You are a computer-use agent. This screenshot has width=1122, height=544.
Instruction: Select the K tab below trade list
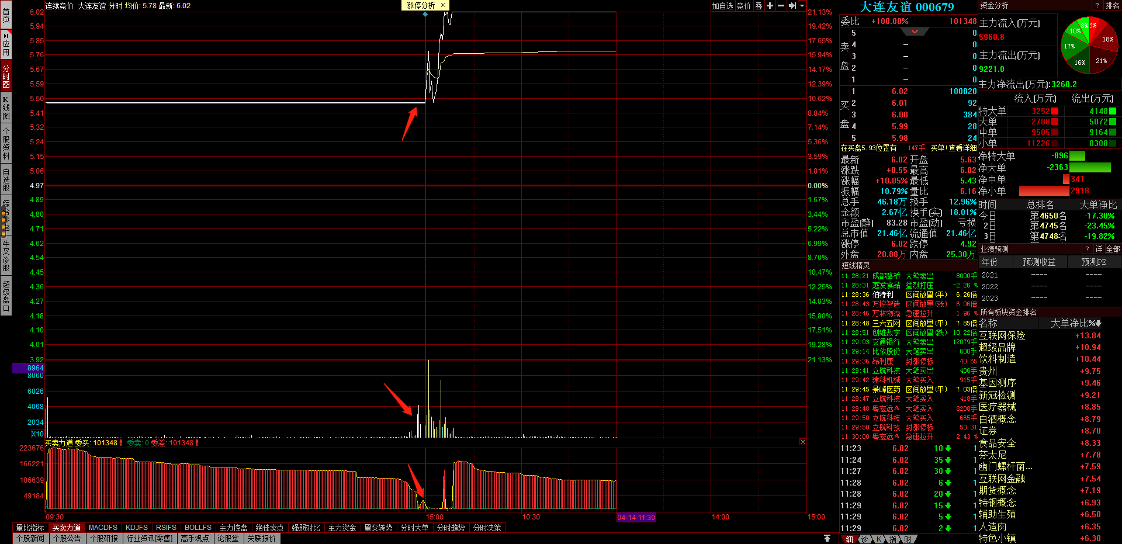(x=878, y=539)
